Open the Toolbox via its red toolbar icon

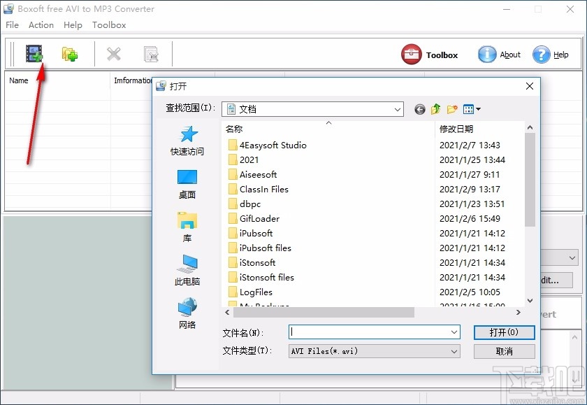point(412,54)
